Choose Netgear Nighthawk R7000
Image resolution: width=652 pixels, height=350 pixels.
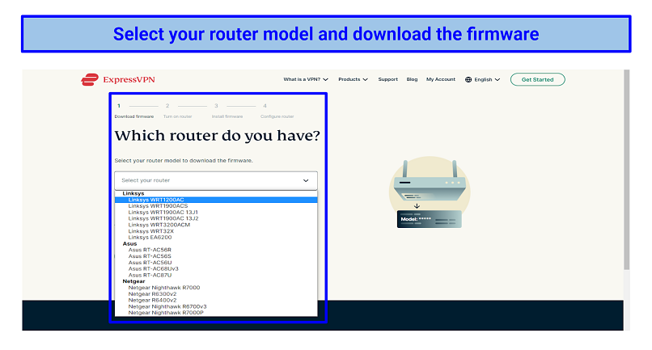216,288
